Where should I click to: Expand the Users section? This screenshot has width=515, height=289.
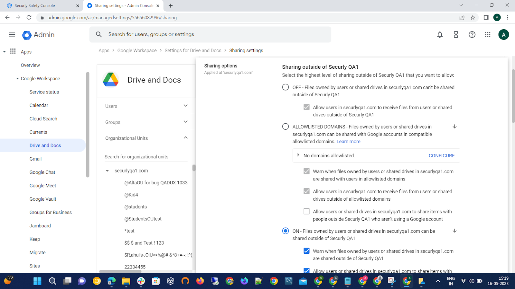(185, 106)
